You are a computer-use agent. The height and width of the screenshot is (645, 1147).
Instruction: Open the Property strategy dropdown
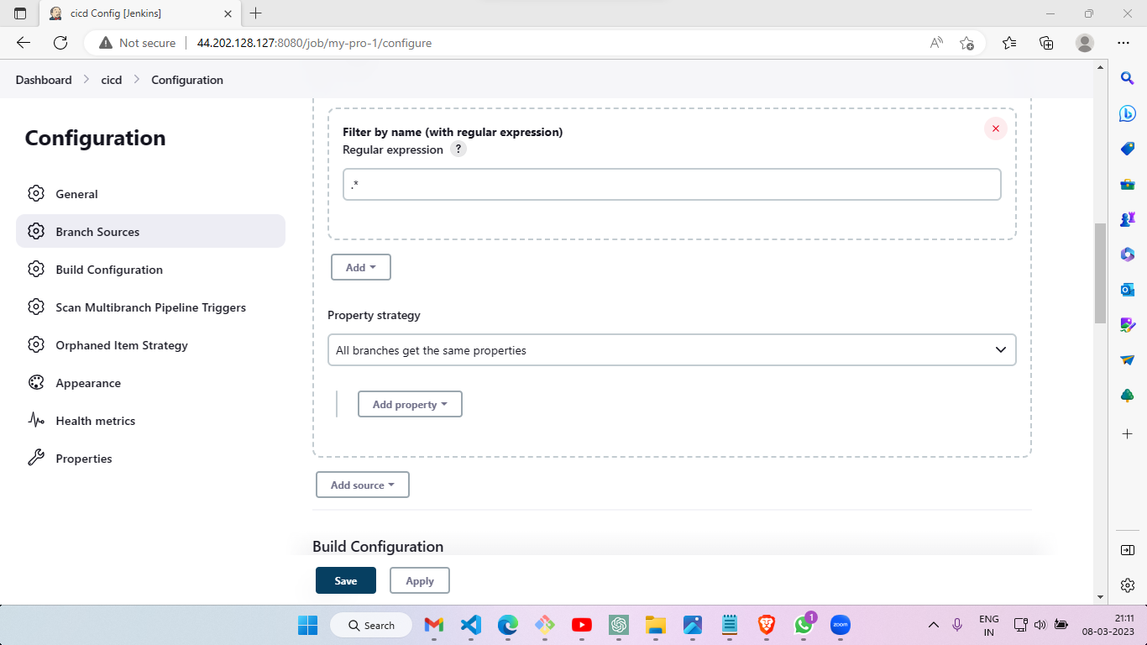[672, 349]
